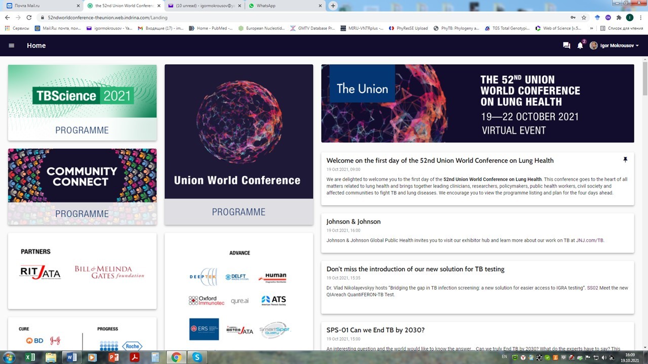The width and height of the screenshot is (648, 364).
Task: Open the Johnson & Johnson announcement
Action: (477, 233)
